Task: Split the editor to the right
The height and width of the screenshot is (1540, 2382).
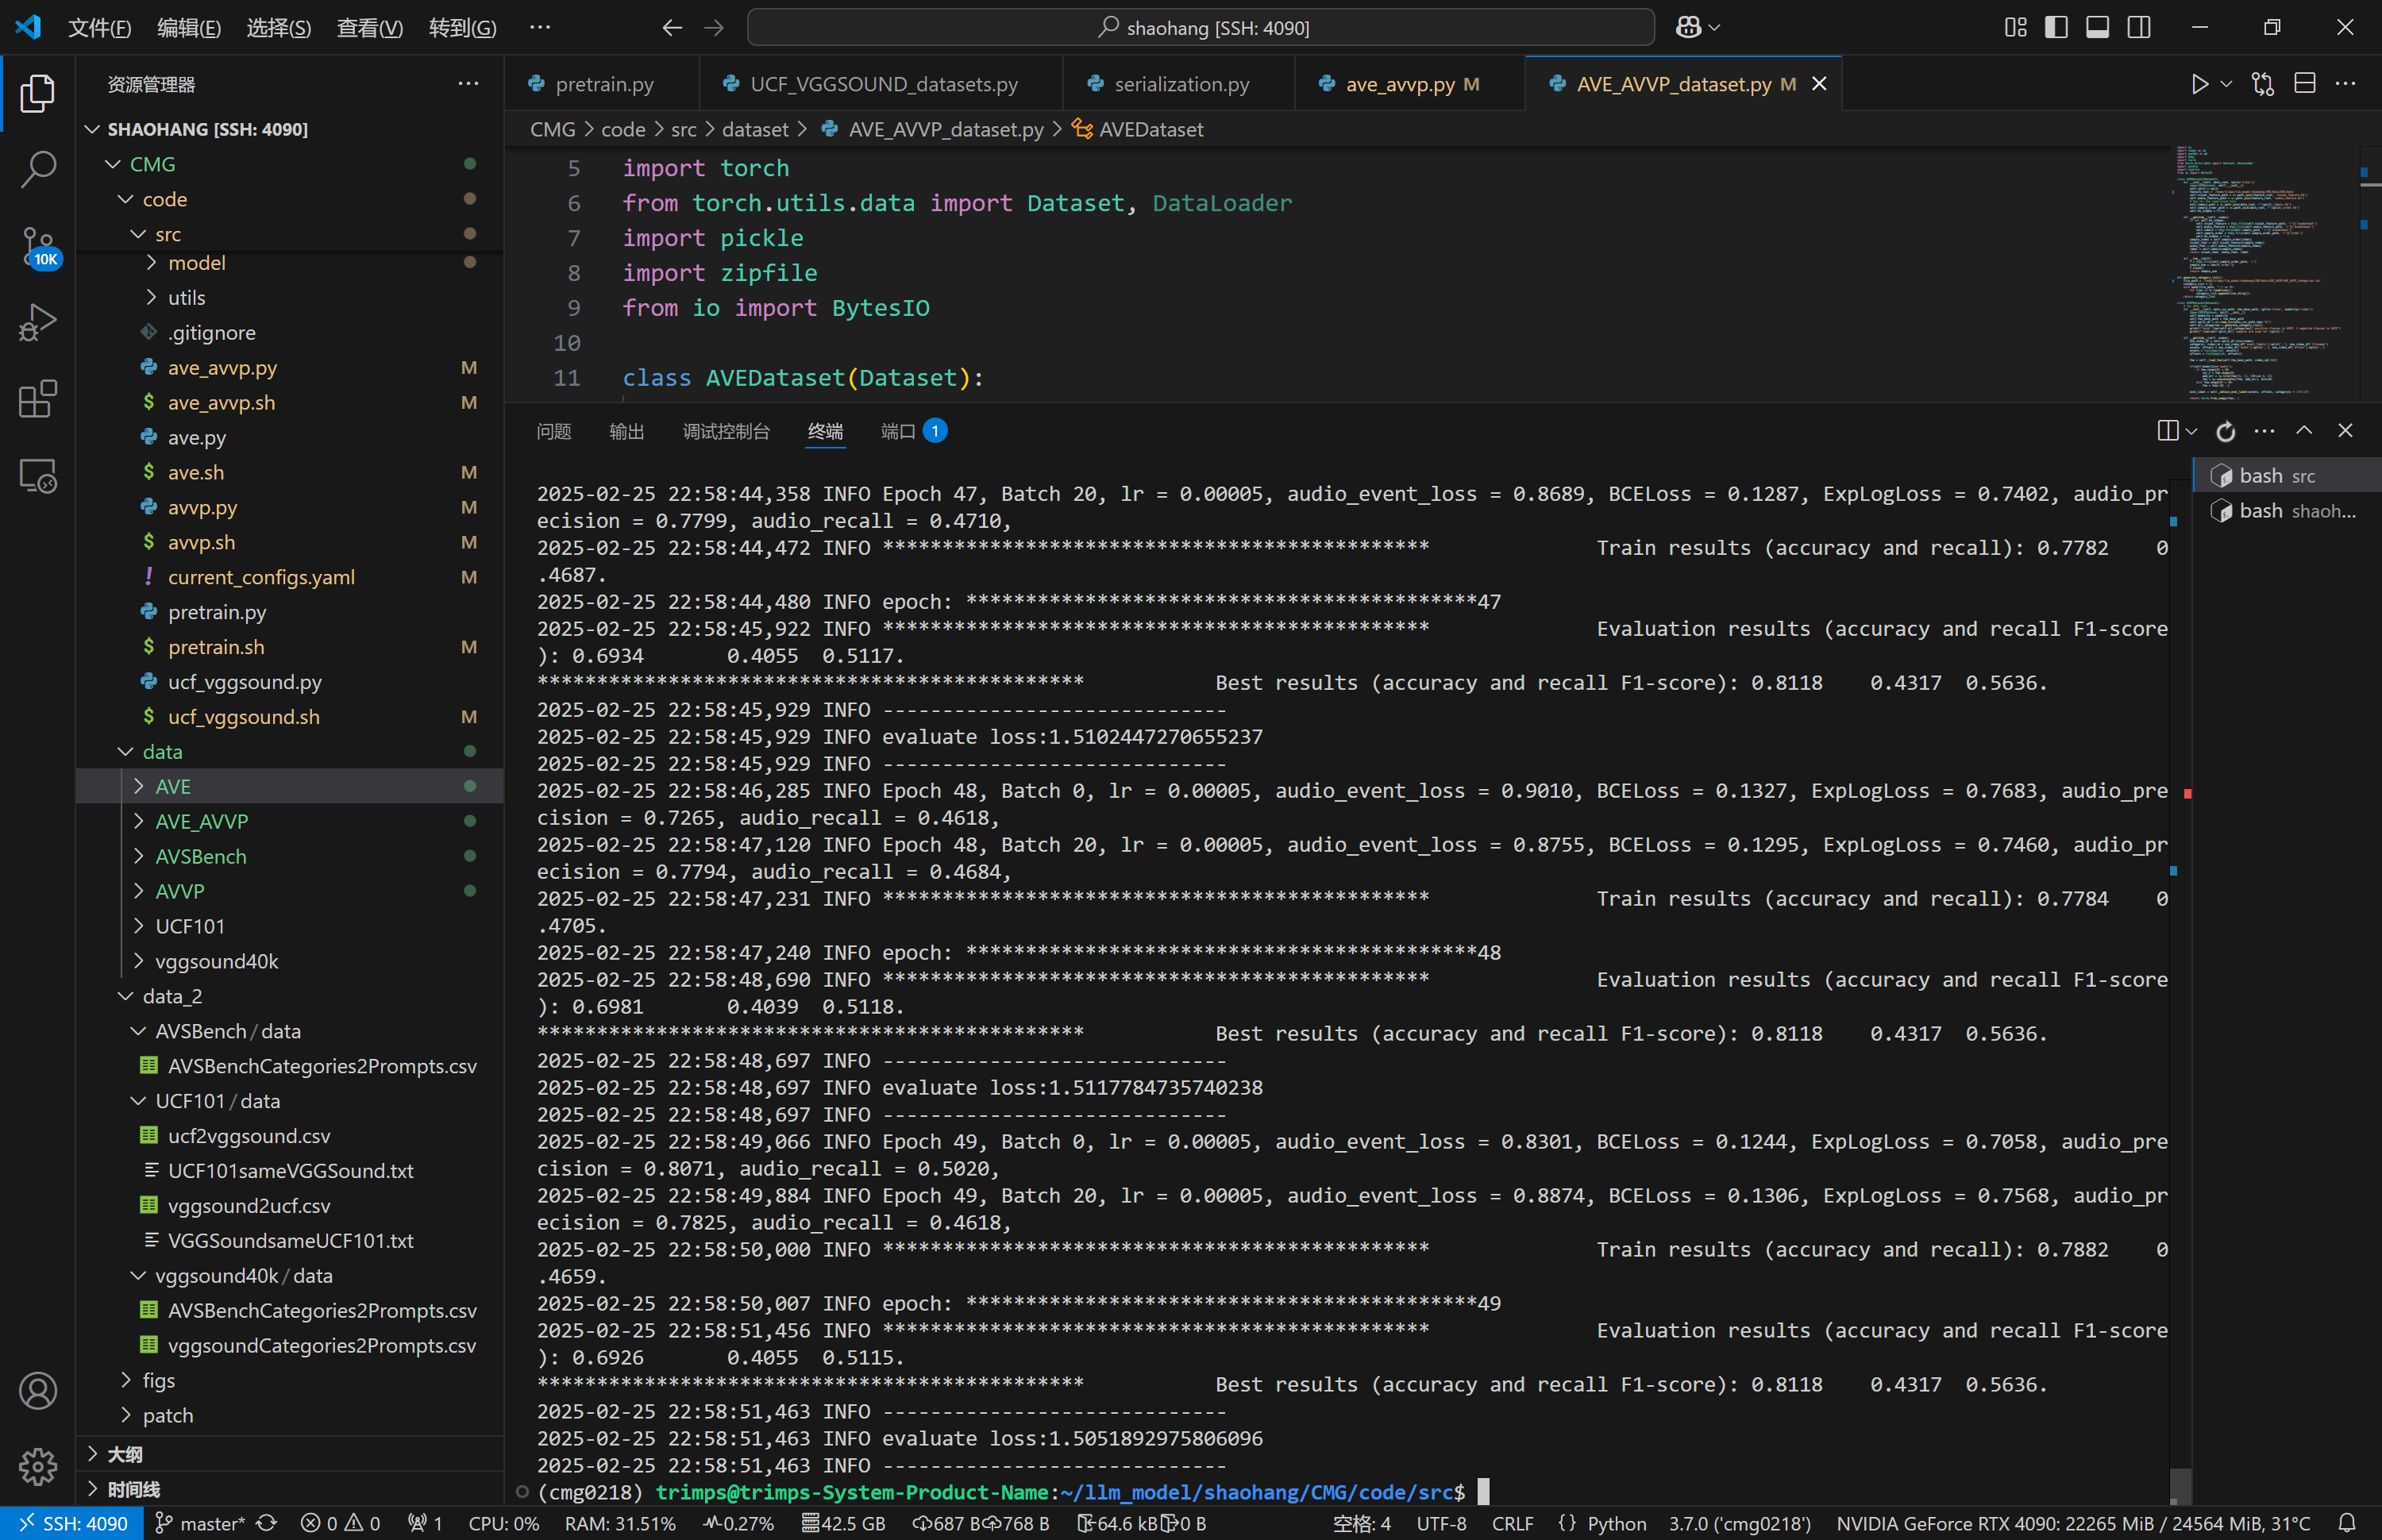Action: point(2304,84)
